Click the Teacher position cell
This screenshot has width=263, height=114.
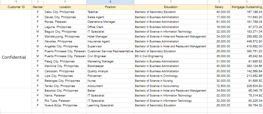pos(110,12)
